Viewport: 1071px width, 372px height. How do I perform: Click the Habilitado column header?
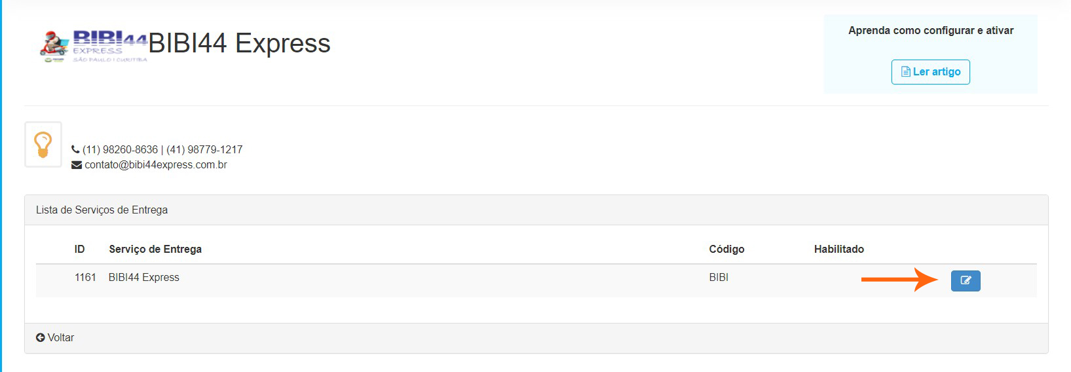coord(838,249)
